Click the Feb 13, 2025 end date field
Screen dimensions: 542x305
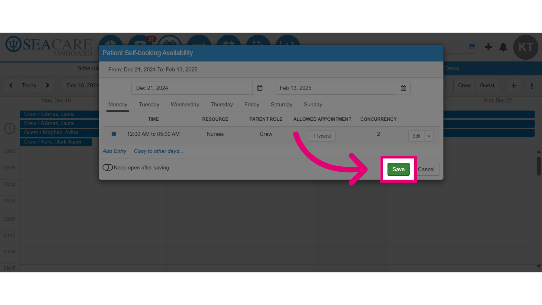click(335, 88)
